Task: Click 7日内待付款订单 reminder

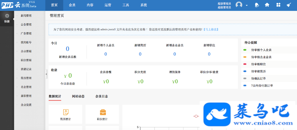Action: tap(262, 86)
